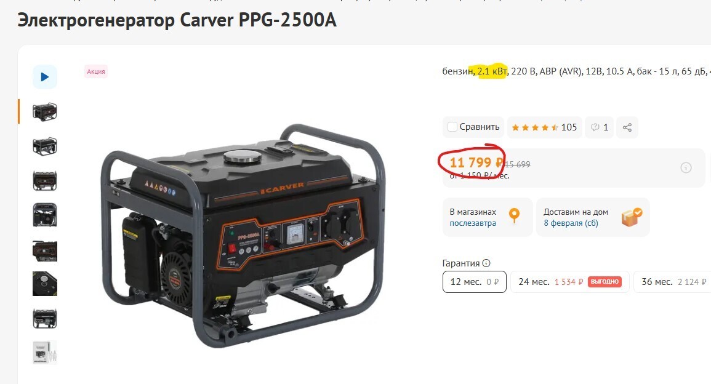This screenshot has width=711, height=384.
Task: Click the share icon button
Action: 627,127
